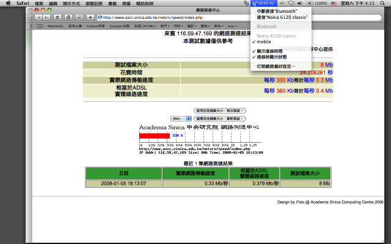
Task: Expand the 新聞 (4798) bookmark folder
Action: (x=145, y=26)
